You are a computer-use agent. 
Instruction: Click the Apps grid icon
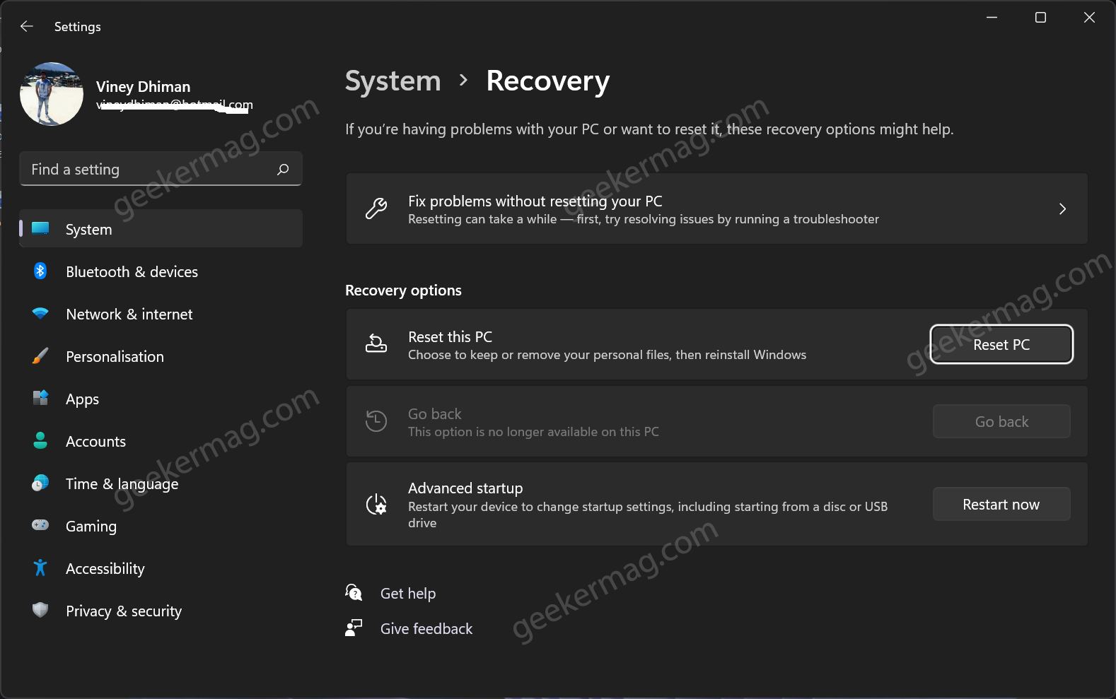pos(40,398)
